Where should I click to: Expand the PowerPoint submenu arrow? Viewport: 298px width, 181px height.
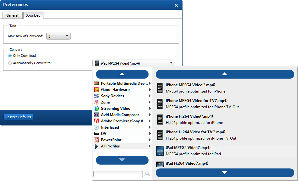(x=150, y=140)
